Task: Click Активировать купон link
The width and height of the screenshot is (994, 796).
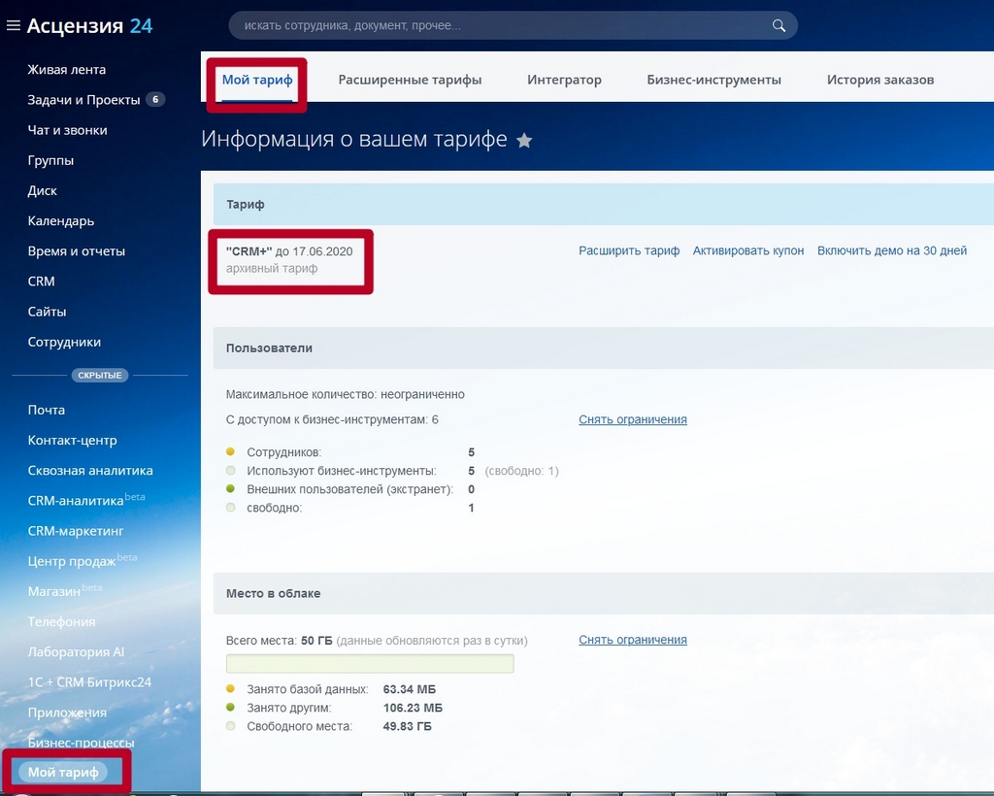Action: (748, 251)
